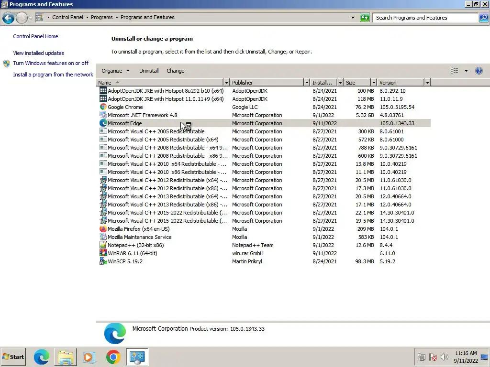490x367 pixels.
Task: Click the Action Center flag tray icon
Action: [433, 356]
